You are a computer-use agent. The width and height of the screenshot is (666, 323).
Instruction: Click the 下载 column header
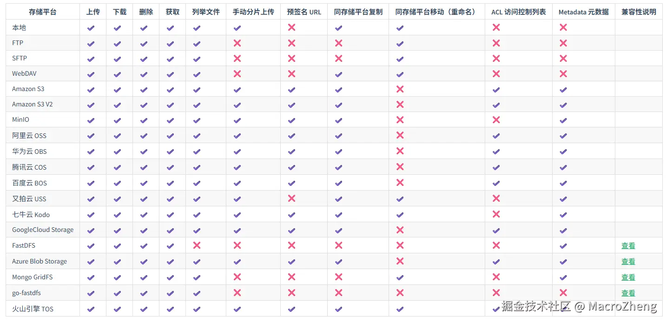pos(119,12)
